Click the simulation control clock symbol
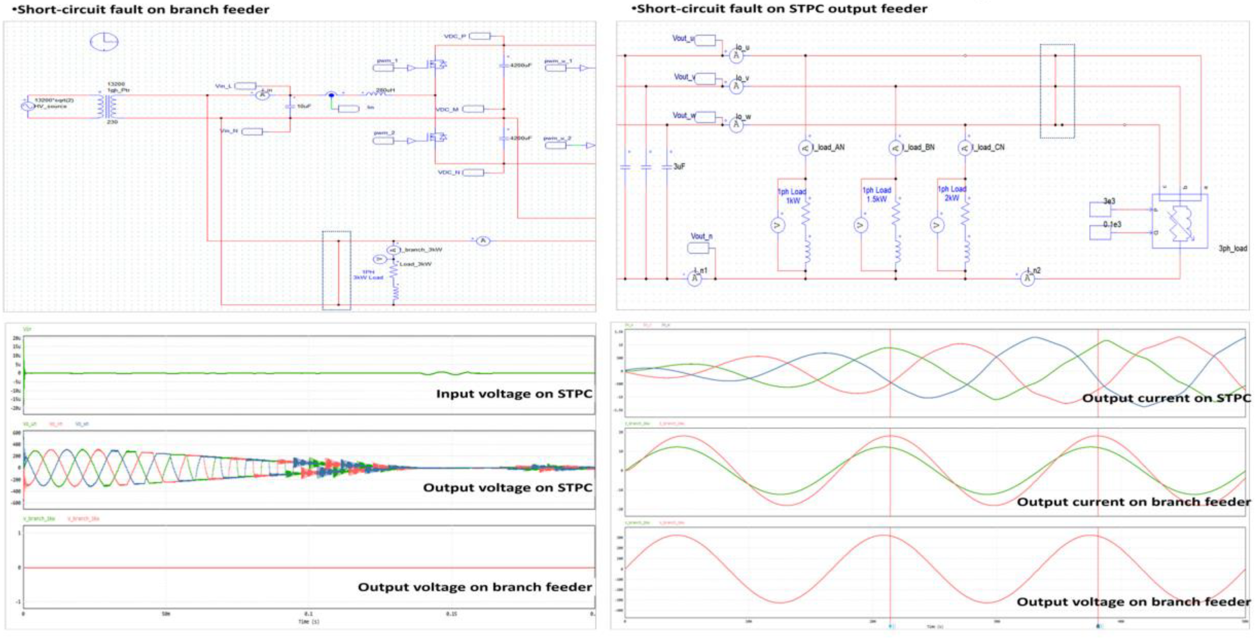Image resolution: width=1257 pixels, height=638 pixels. point(104,42)
